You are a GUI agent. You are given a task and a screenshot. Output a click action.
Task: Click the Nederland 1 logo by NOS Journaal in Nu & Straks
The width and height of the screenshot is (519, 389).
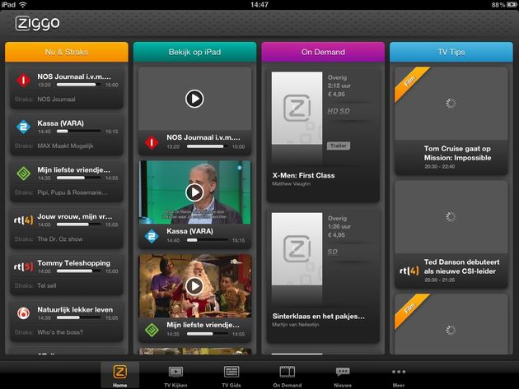pos(24,80)
